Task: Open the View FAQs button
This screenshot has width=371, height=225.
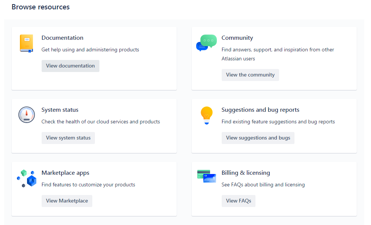Action: (x=239, y=201)
